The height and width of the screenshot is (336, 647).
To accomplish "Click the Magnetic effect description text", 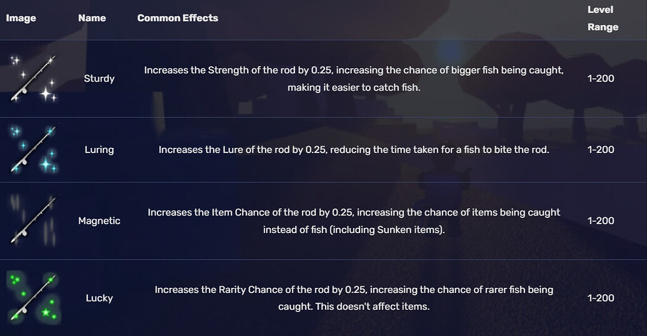I will pyautogui.click(x=354, y=221).
